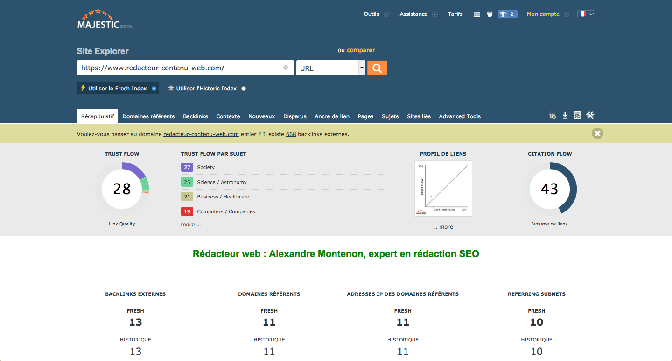Click the create report icon
Viewport: 672px width, 361px height.
pyautogui.click(x=577, y=116)
